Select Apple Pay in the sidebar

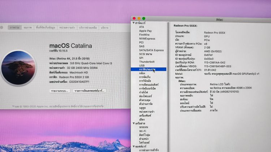145,31
